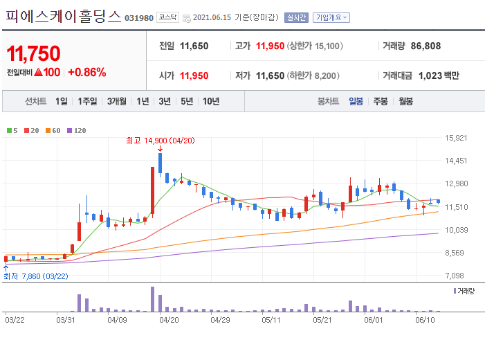Click the 하한가 8,200 text

313,75
